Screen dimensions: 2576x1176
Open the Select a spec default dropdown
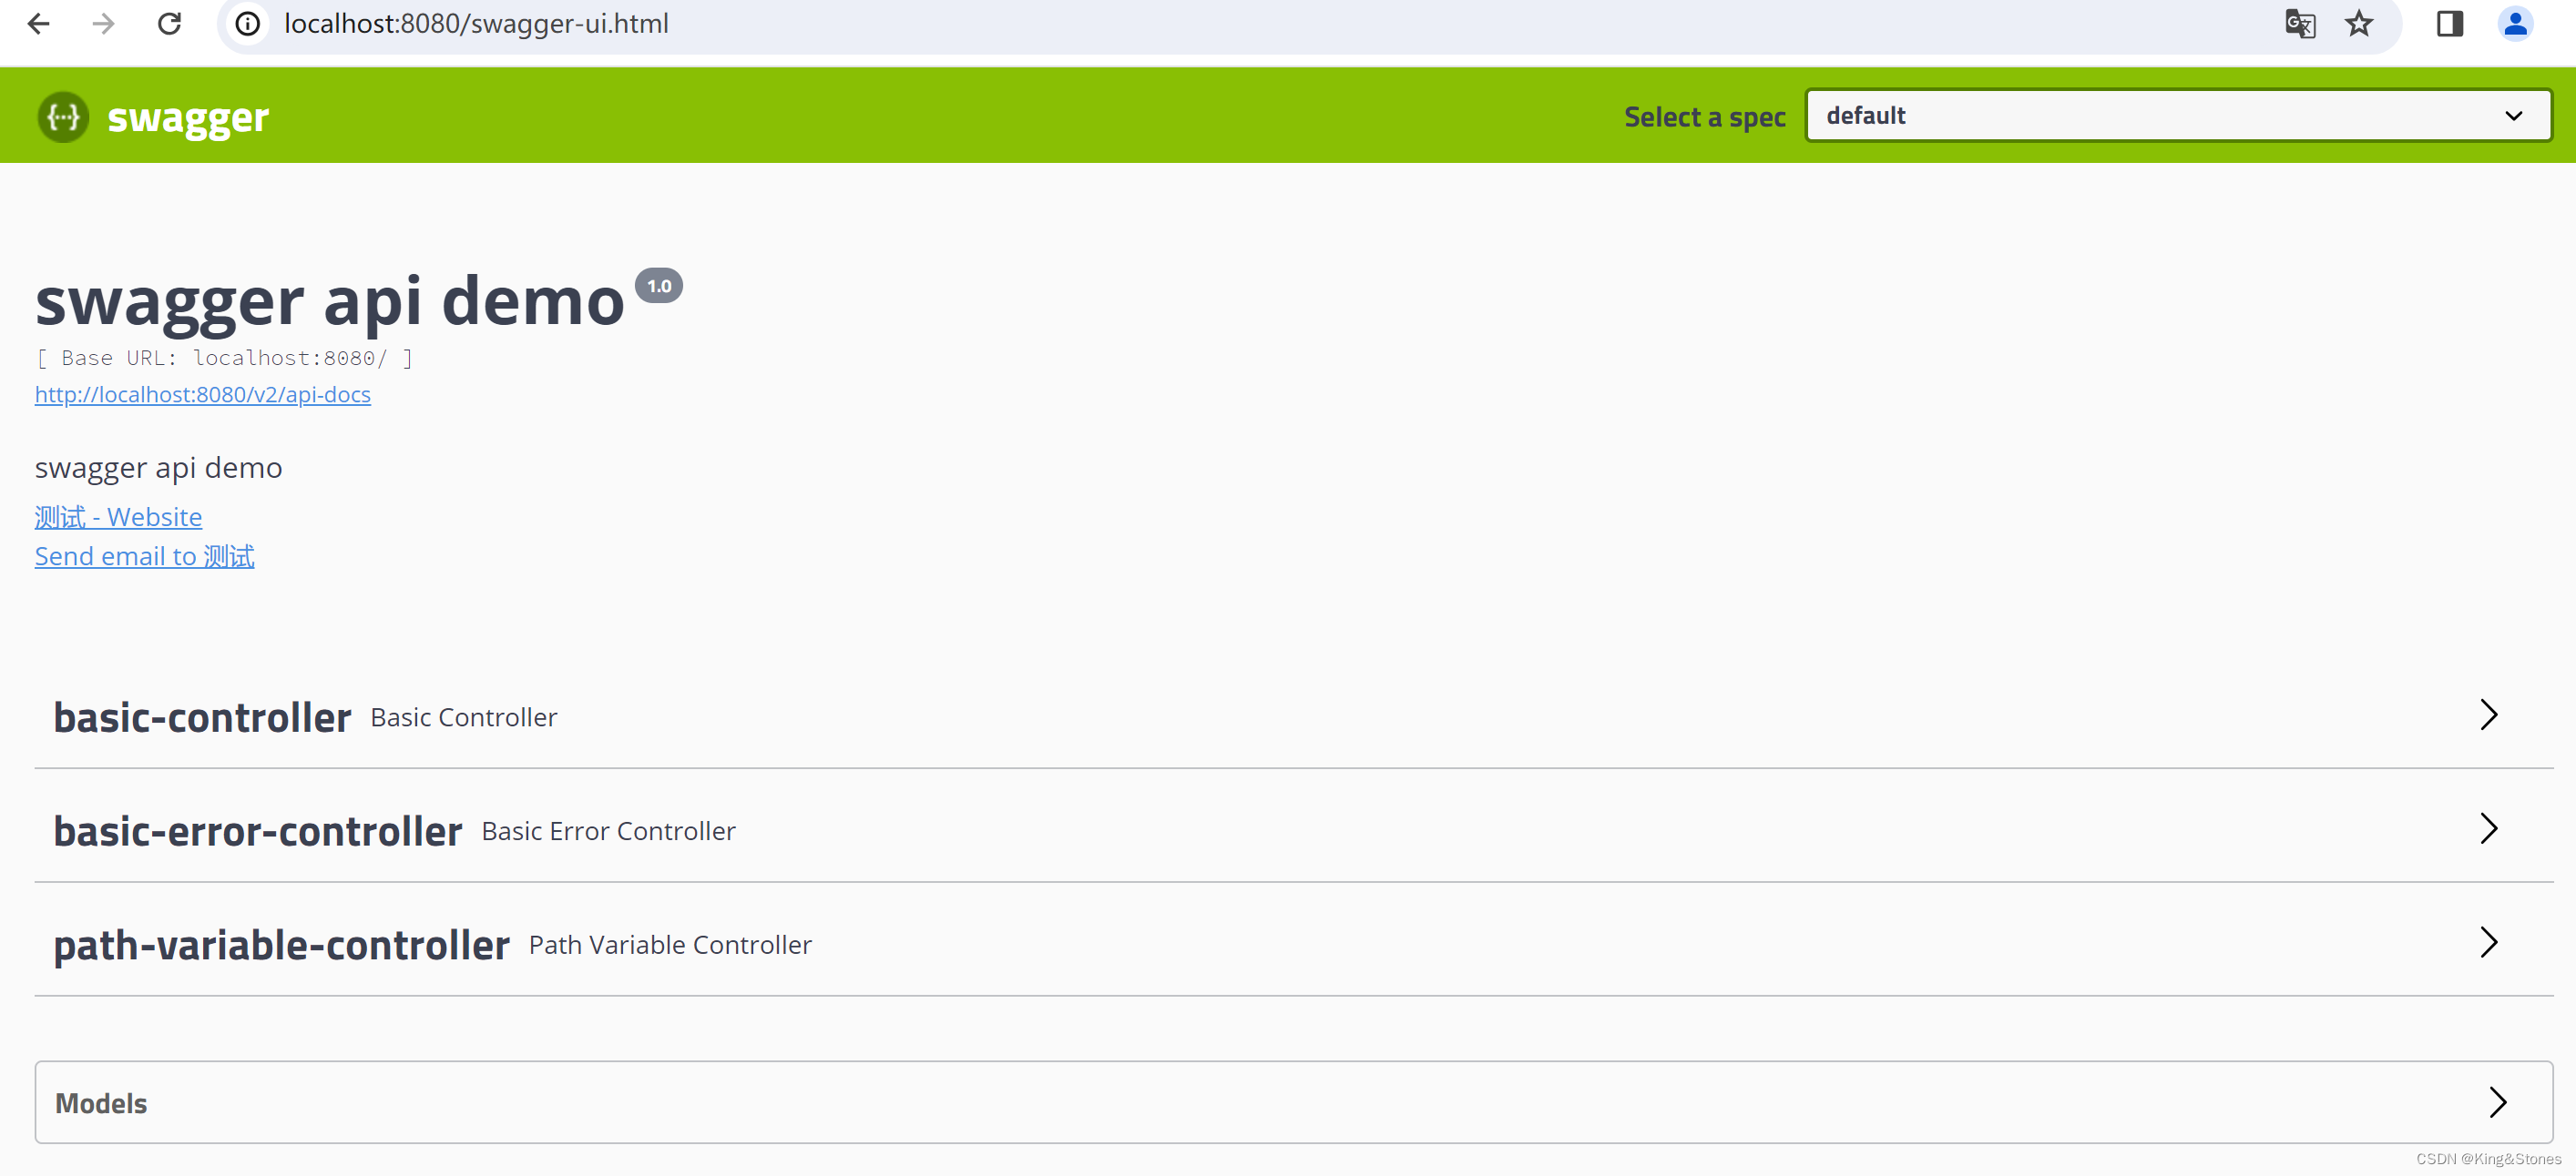(x=2178, y=116)
